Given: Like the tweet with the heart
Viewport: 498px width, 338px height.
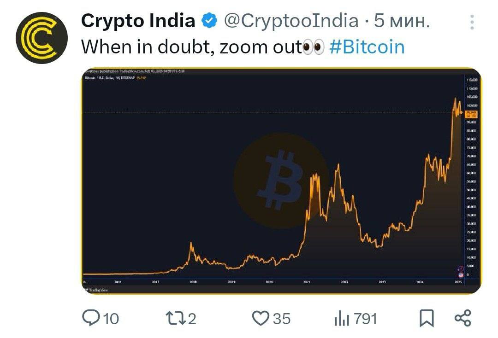Looking at the screenshot, I should click(261, 318).
